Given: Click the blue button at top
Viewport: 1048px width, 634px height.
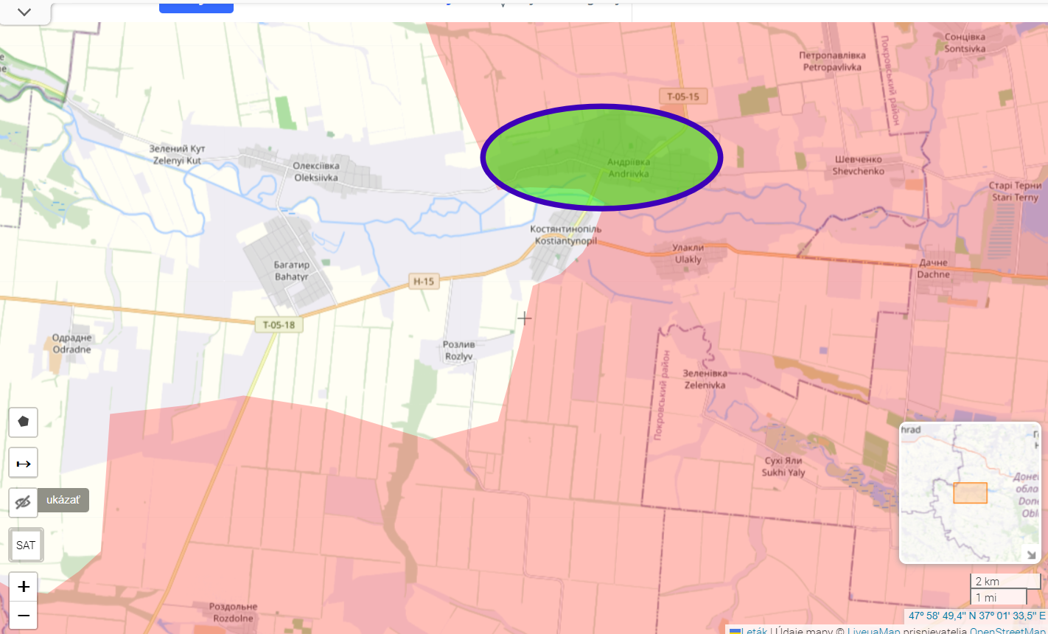Looking at the screenshot, I should (196, 7).
